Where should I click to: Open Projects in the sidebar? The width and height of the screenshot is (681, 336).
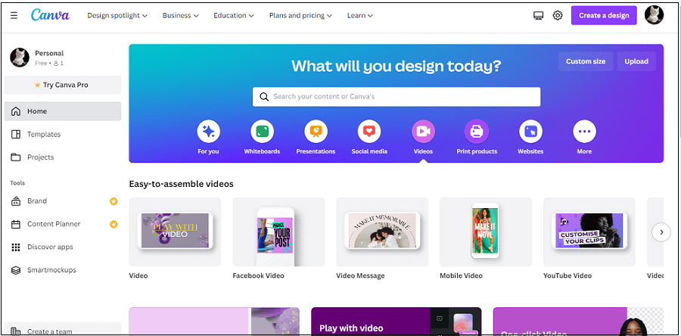click(63, 157)
